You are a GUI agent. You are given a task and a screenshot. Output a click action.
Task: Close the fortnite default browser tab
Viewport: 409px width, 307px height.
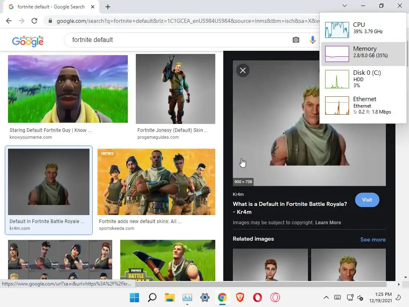[93, 7]
